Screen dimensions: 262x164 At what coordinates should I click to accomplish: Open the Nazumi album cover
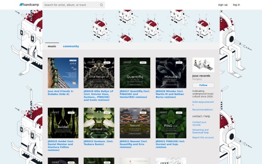click(135, 123)
